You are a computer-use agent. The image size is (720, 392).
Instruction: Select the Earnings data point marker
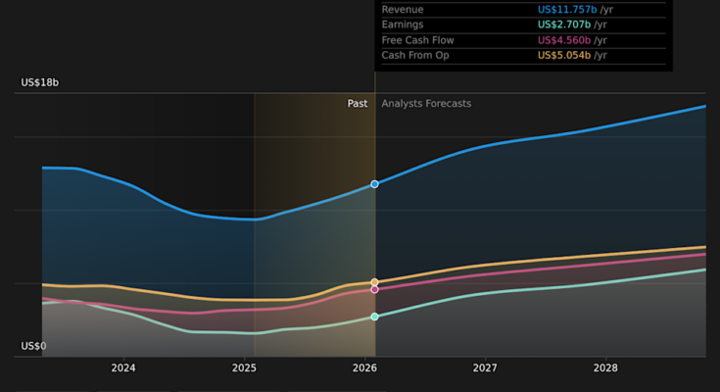(x=374, y=317)
